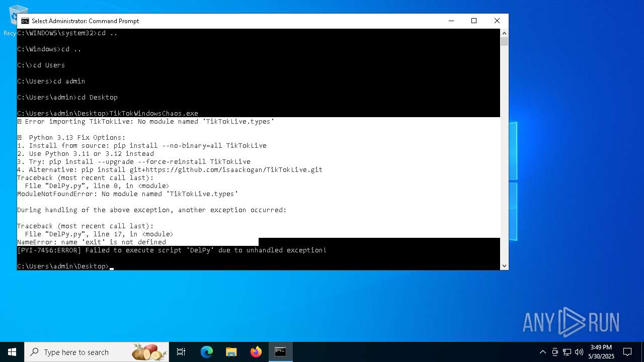Viewport: 644px width, 362px height.
Task: Click 'NameError: name 'exit' is not defined' line
Action: click(92, 242)
